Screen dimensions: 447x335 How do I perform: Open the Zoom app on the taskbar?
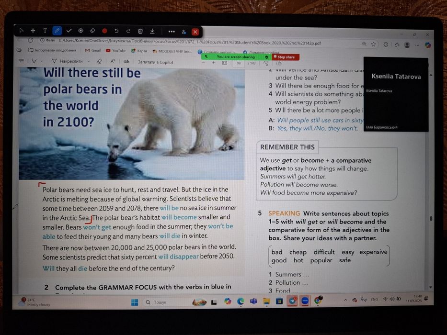(x=305, y=301)
